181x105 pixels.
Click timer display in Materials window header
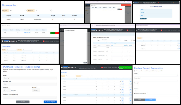point(65,68)
